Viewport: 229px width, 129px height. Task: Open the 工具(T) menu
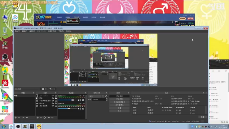tap(61, 31)
